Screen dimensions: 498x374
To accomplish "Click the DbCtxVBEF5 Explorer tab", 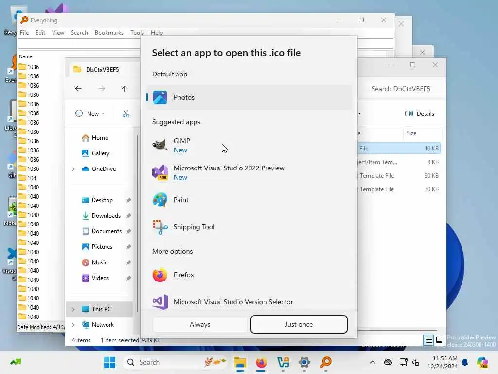I will (x=102, y=69).
